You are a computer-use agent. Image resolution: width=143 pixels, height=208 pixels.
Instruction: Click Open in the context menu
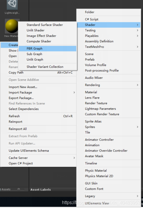[9, 56]
